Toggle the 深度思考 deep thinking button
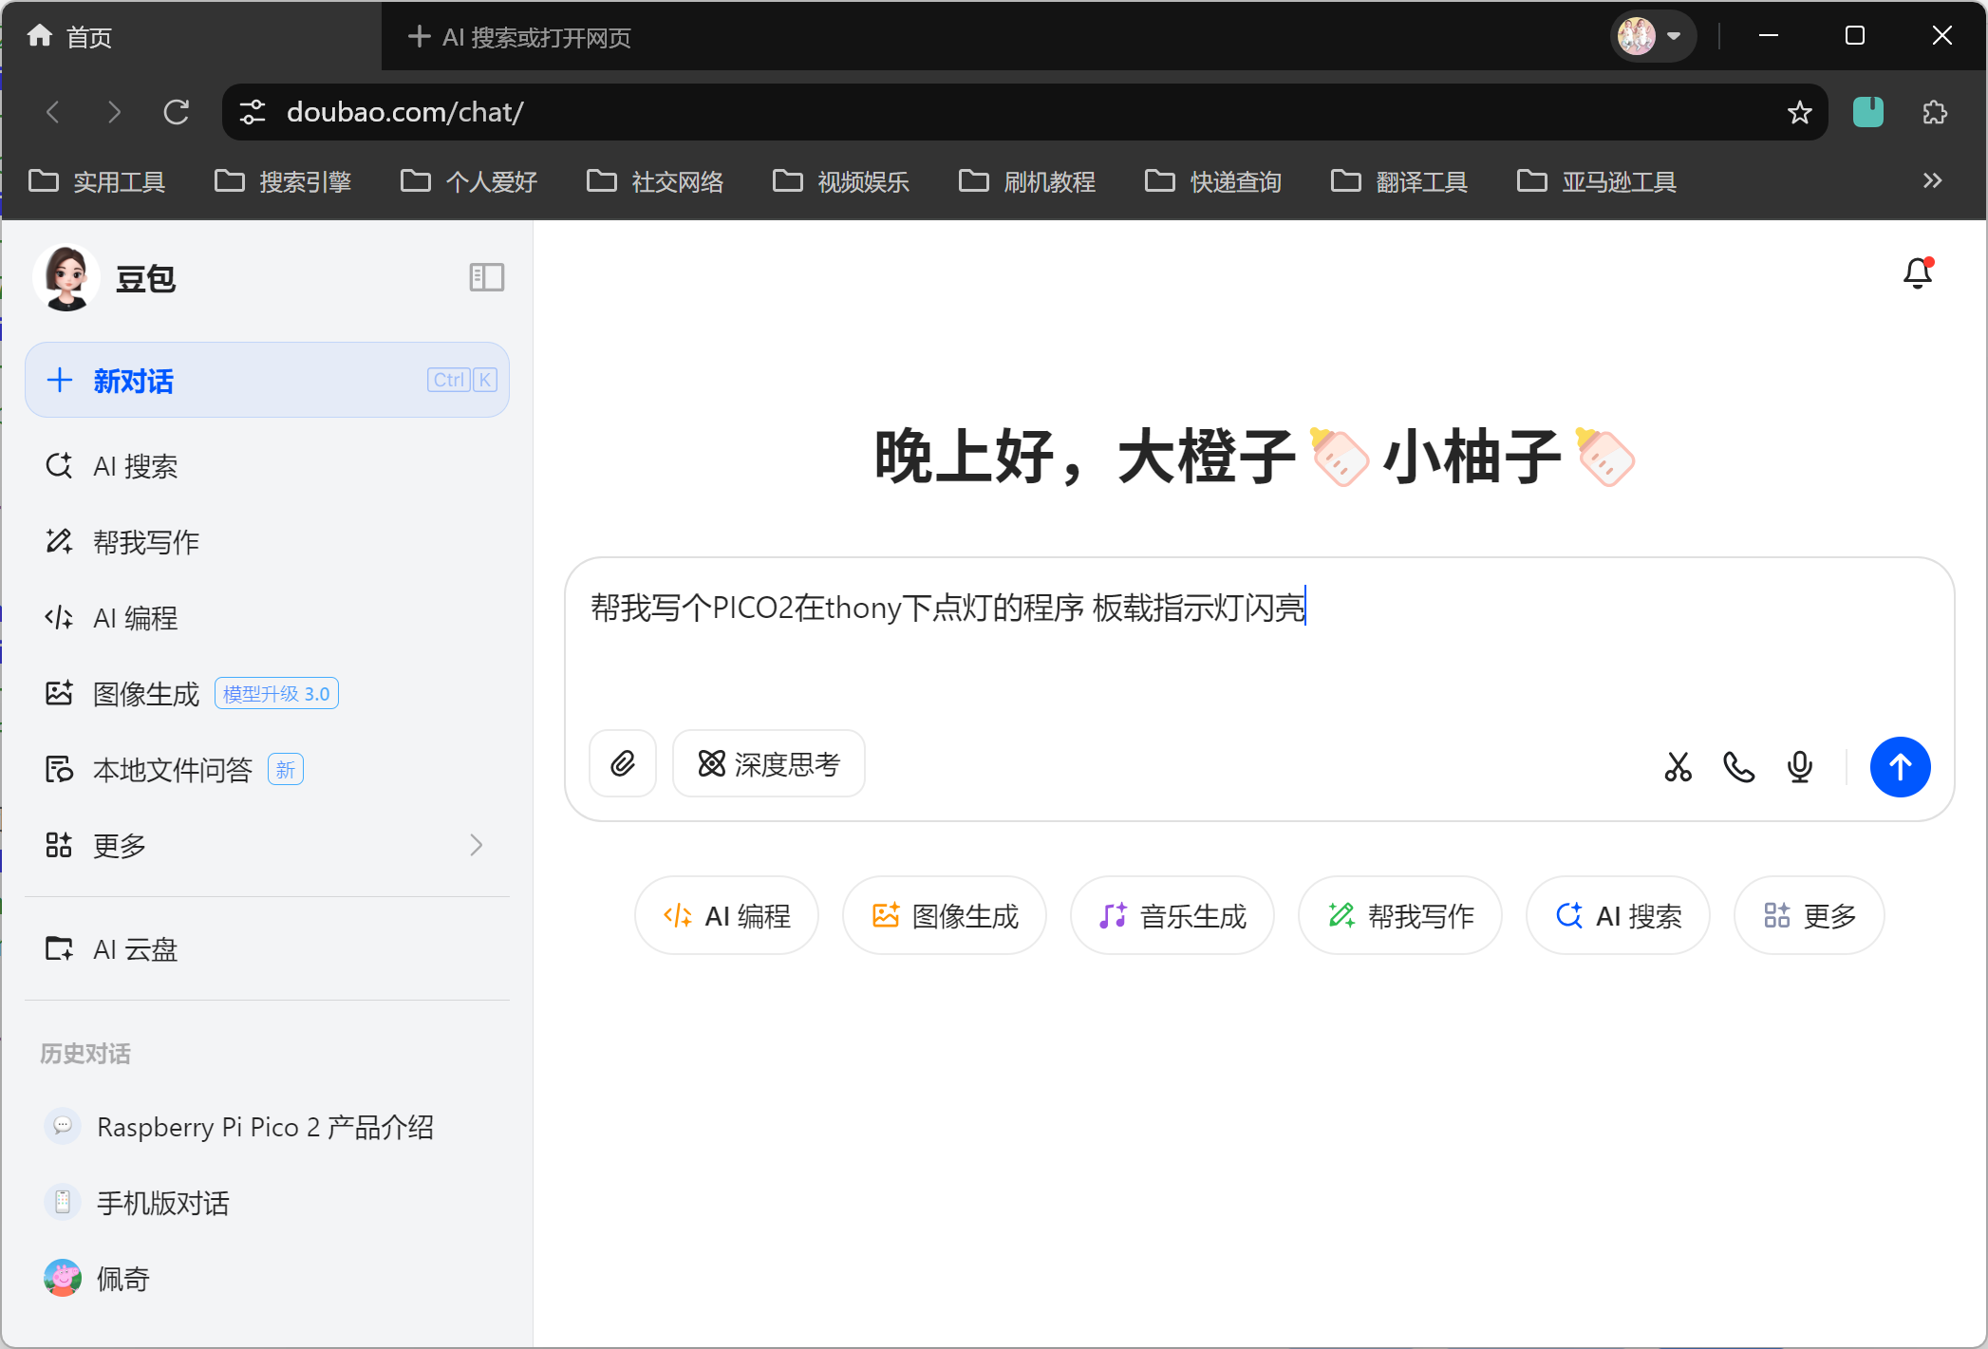 click(769, 763)
